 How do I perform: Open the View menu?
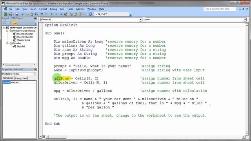(25, 9)
